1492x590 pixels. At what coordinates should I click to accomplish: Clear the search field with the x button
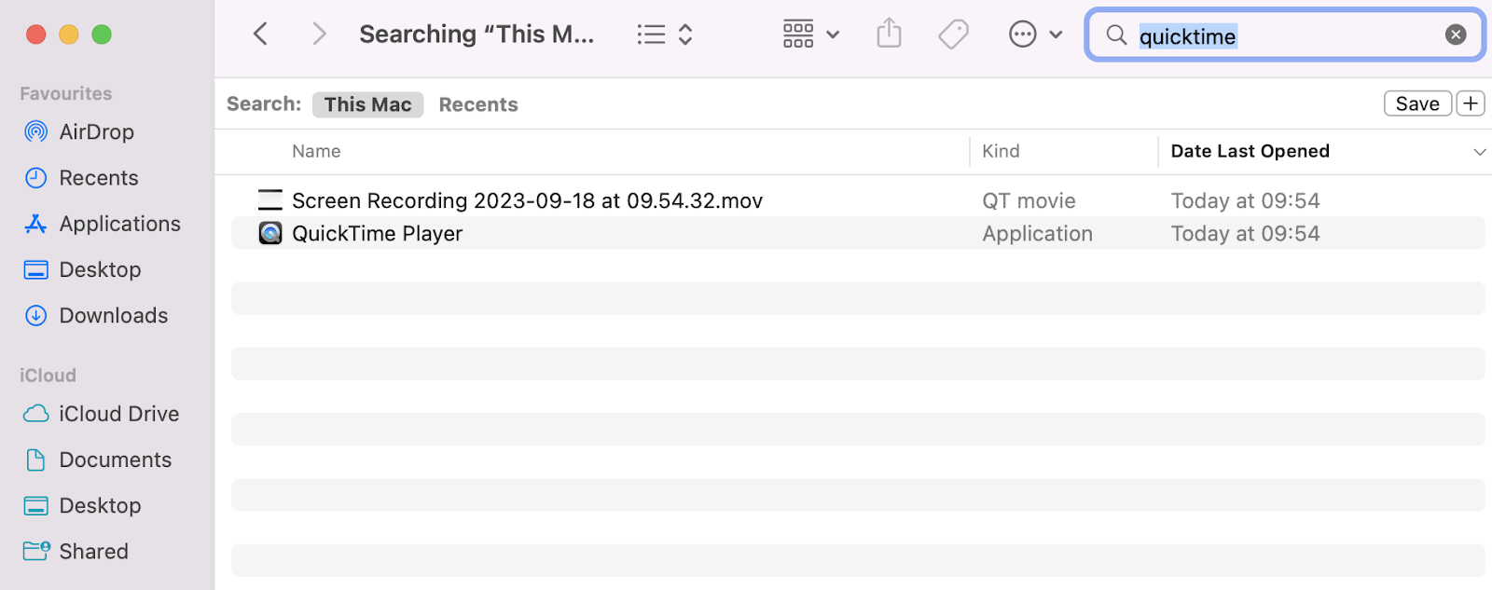pyautogui.click(x=1455, y=34)
